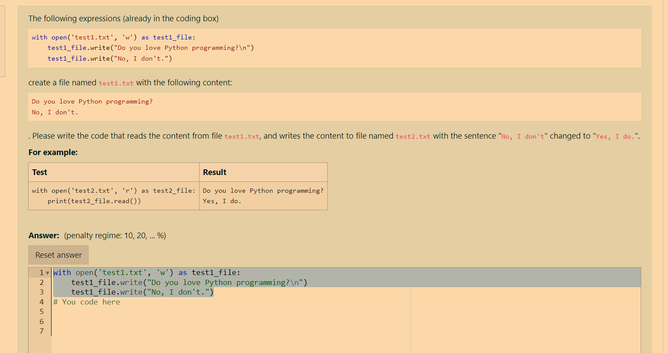
Task: Select the 'Result' table column header
Action: click(x=214, y=172)
